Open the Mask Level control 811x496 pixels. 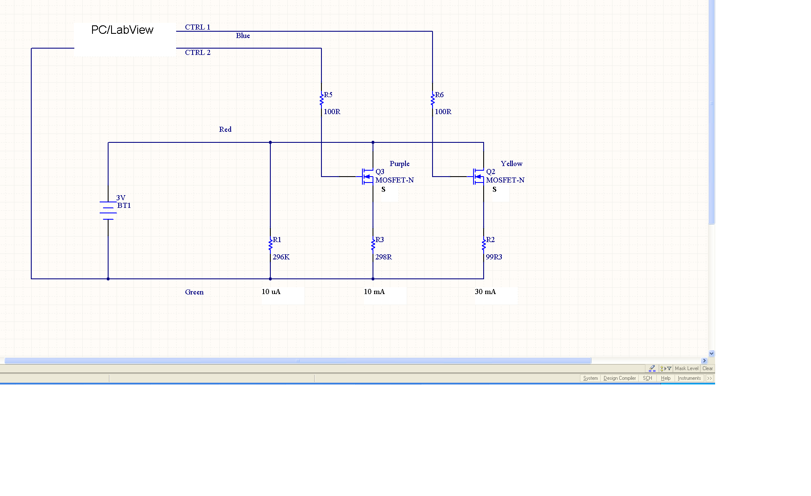point(686,368)
